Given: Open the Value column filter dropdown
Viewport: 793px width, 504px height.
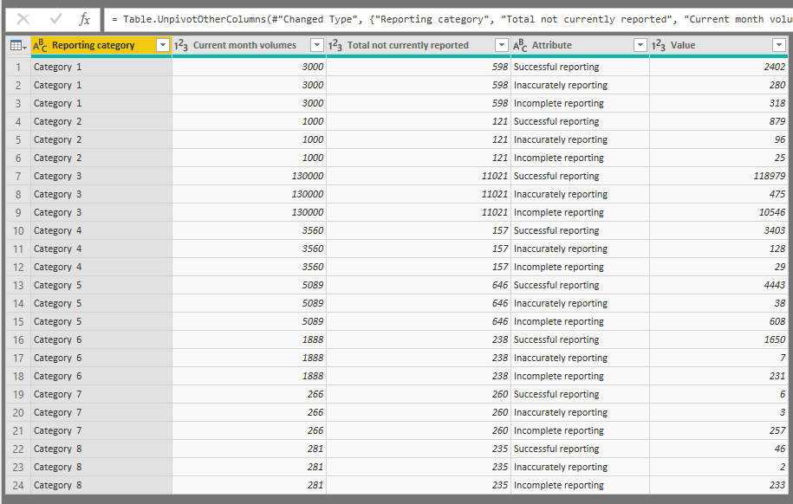Looking at the screenshot, I should pyautogui.click(x=779, y=46).
